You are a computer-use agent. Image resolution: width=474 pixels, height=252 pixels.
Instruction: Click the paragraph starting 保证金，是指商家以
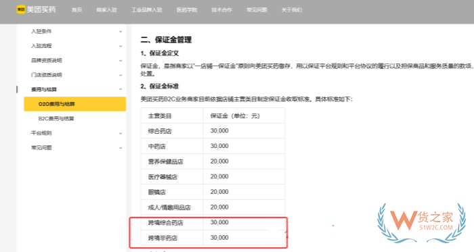(307, 70)
